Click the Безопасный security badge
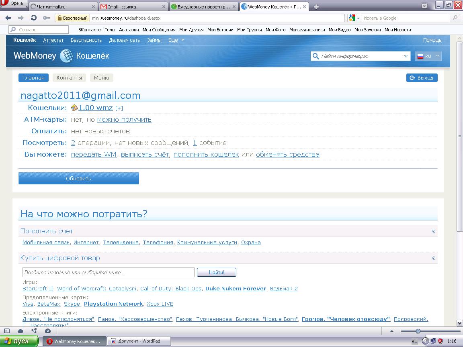This screenshot has height=347, width=463. pyautogui.click(x=72, y=18)
